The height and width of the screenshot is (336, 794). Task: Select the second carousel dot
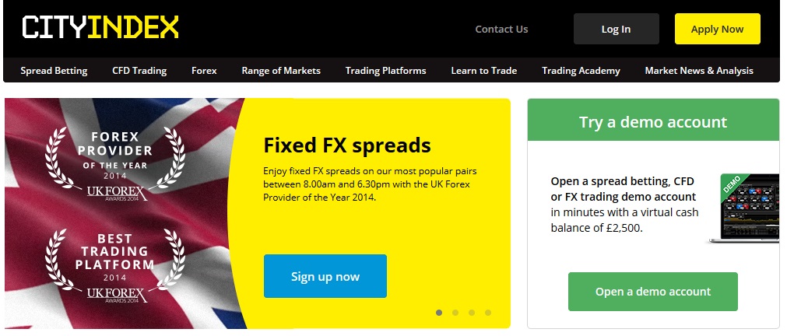pos(455,313)
